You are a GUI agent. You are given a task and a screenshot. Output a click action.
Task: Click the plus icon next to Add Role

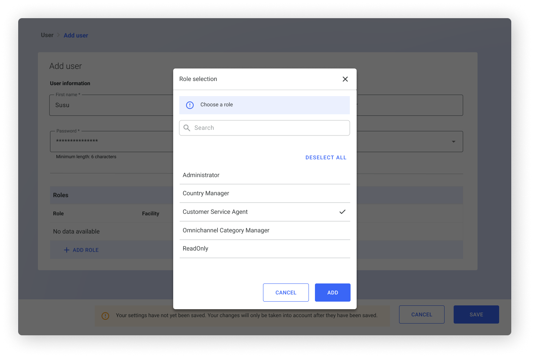pos(67,250)
